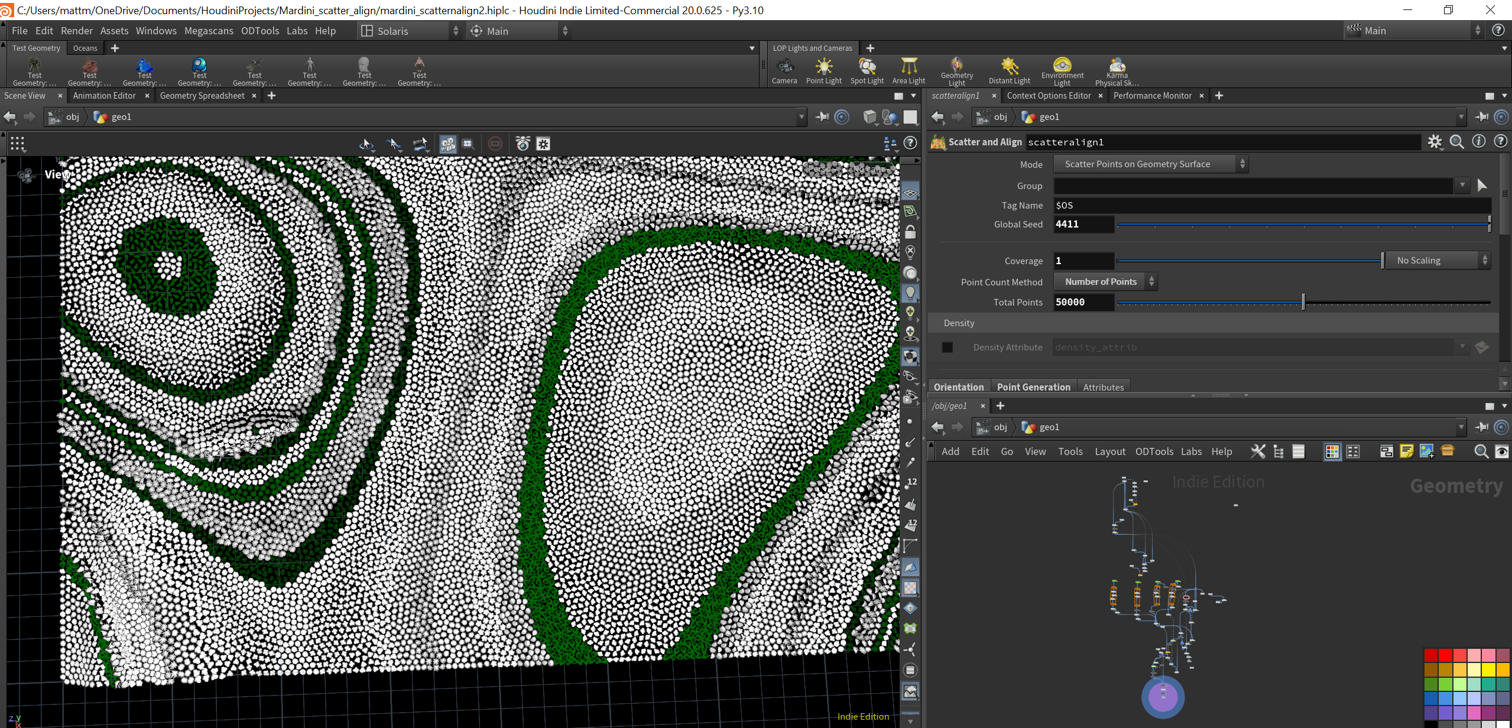Viewport: 1512px width, 728px height.
Task: Add a Camera from the shelf
Action: [x=784, y=71]
